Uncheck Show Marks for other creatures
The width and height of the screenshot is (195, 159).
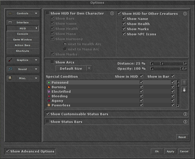[x=124, y=29]
